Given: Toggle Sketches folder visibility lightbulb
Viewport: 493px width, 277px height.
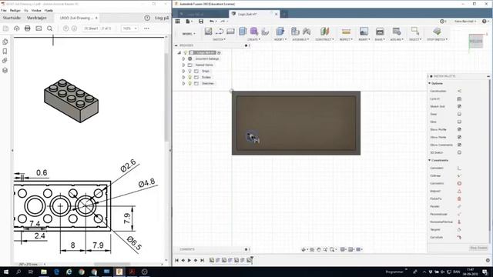Looking at the screenshot, I should click(190, 84).
